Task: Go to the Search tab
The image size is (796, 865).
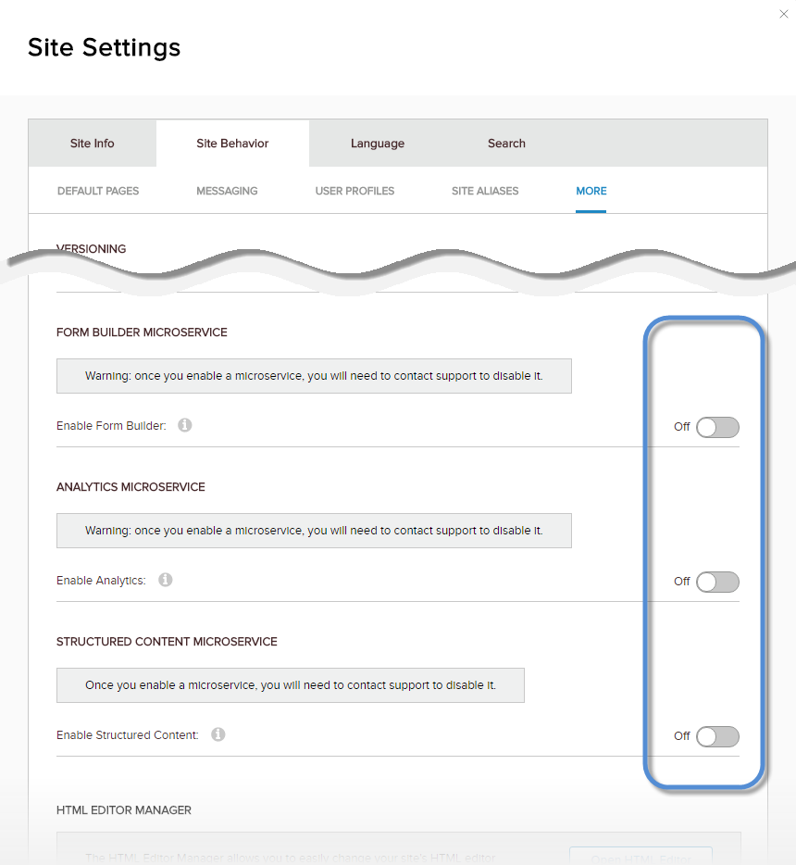Action: pyautogui.click(x=506, y=144)
